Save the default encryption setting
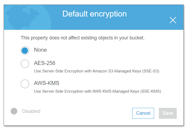Image resolution: width=193 pixels, height=131 pixels. [x=168, y=113]
